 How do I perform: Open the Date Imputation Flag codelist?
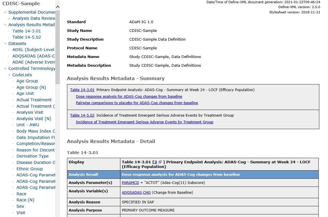click(x=36, y=138)
